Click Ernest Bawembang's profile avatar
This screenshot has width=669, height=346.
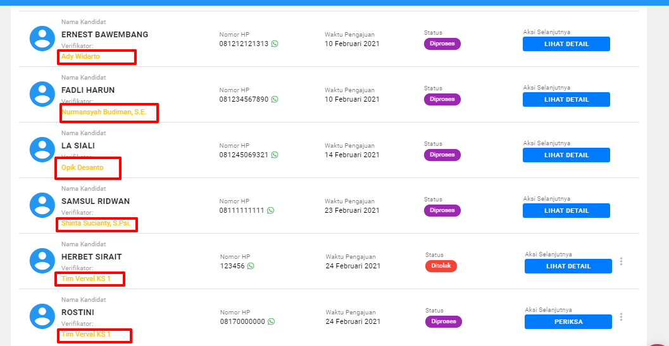[x=42, y=39]
